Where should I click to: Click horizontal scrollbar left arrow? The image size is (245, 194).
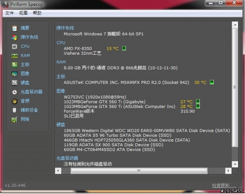58,171
